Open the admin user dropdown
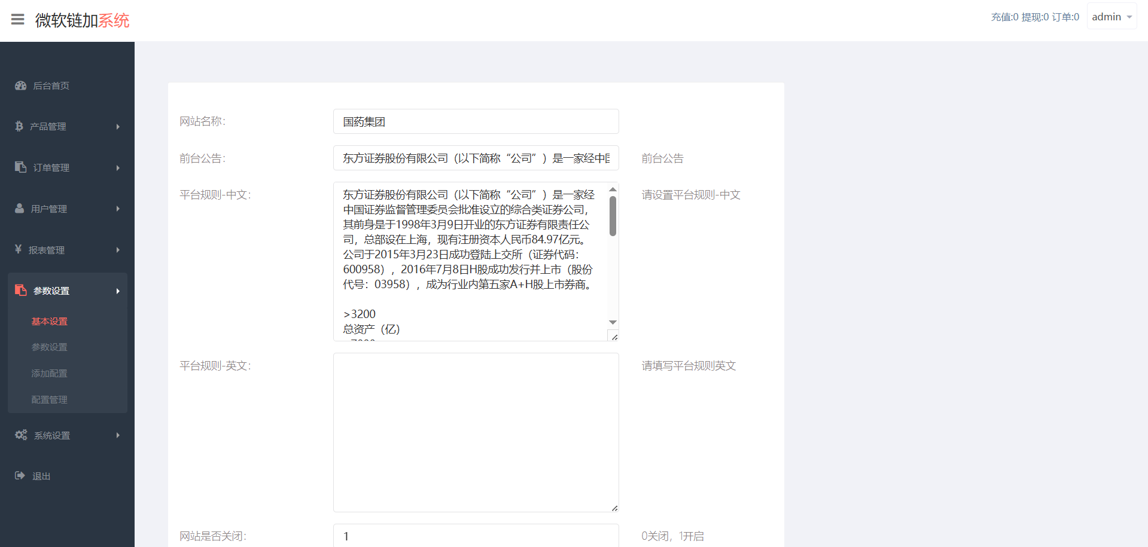Viewport: 1148px width, 547px height. (1111, 17)
